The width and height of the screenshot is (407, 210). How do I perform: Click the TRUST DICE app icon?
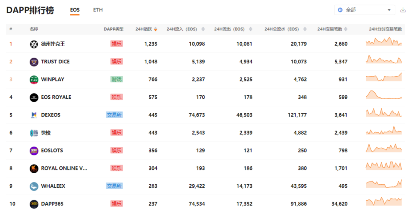34,62
